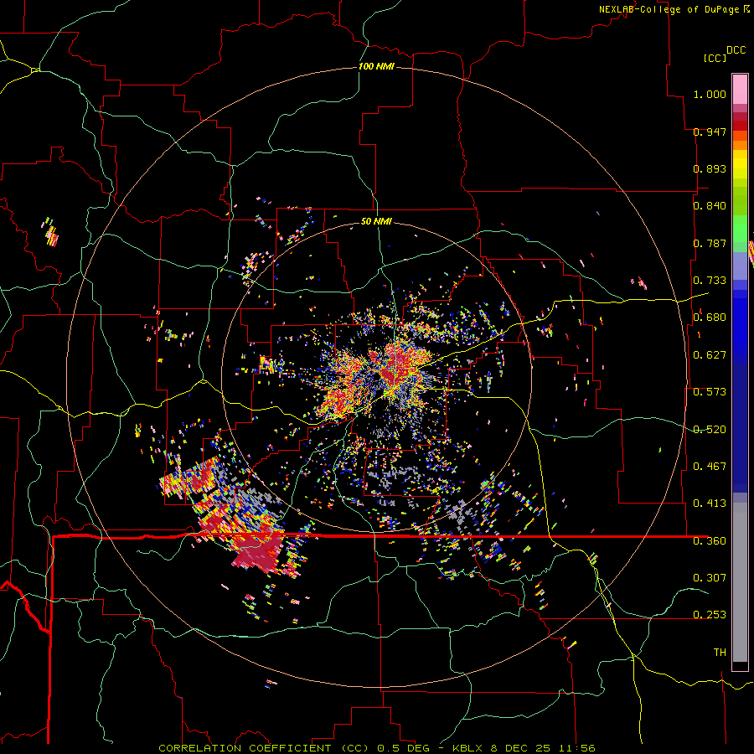Image resolution: width=754 pixels, height=754 pixels.
Task: Click the 0.573 legend value
Action: coord(710,392)
